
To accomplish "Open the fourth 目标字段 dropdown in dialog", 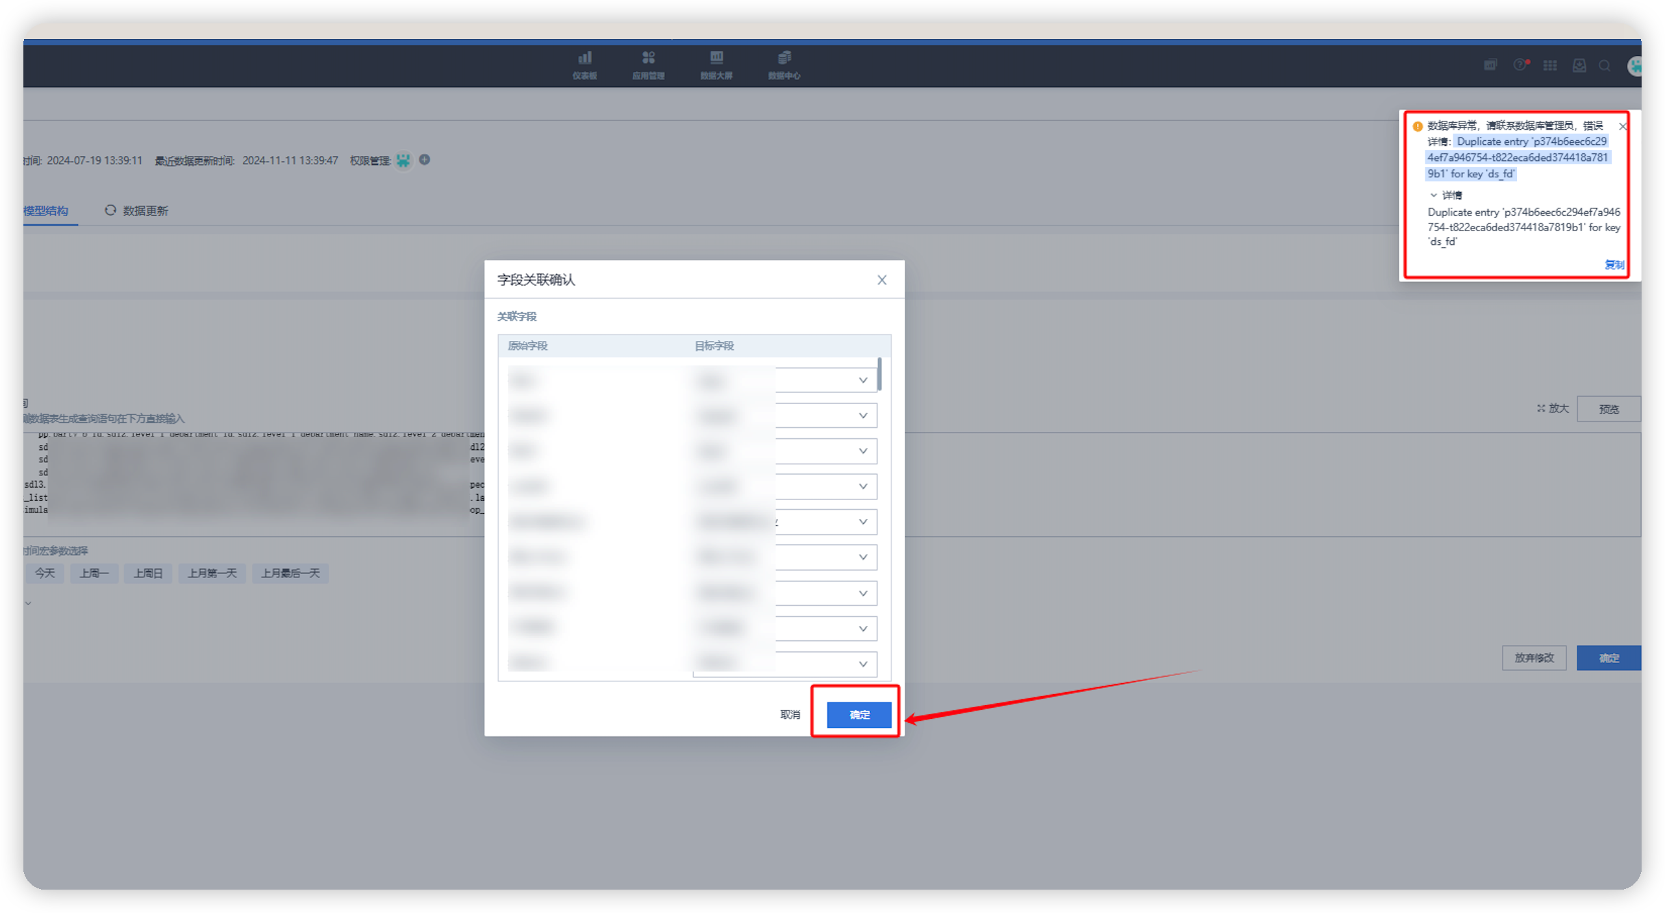I will [x=785, y=486].
